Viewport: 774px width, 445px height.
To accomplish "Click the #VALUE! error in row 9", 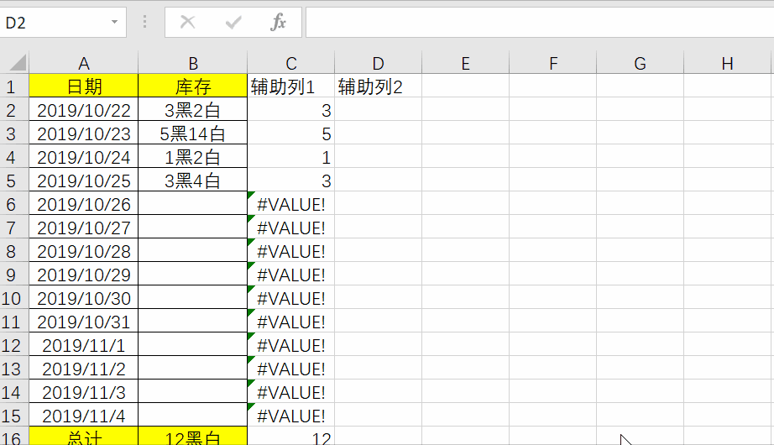I will (x=290, y=274).
